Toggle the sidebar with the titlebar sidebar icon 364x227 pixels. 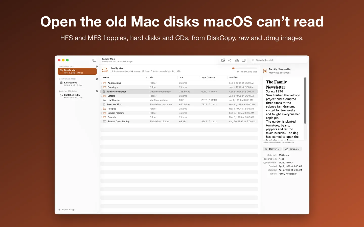point(94,60)
